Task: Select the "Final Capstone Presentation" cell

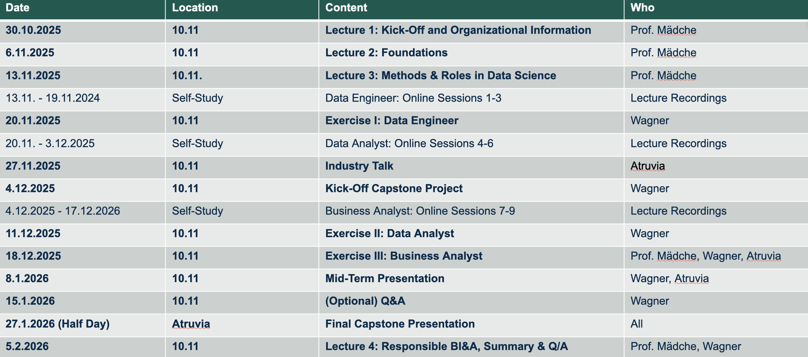Action: [x=400, y=324]
